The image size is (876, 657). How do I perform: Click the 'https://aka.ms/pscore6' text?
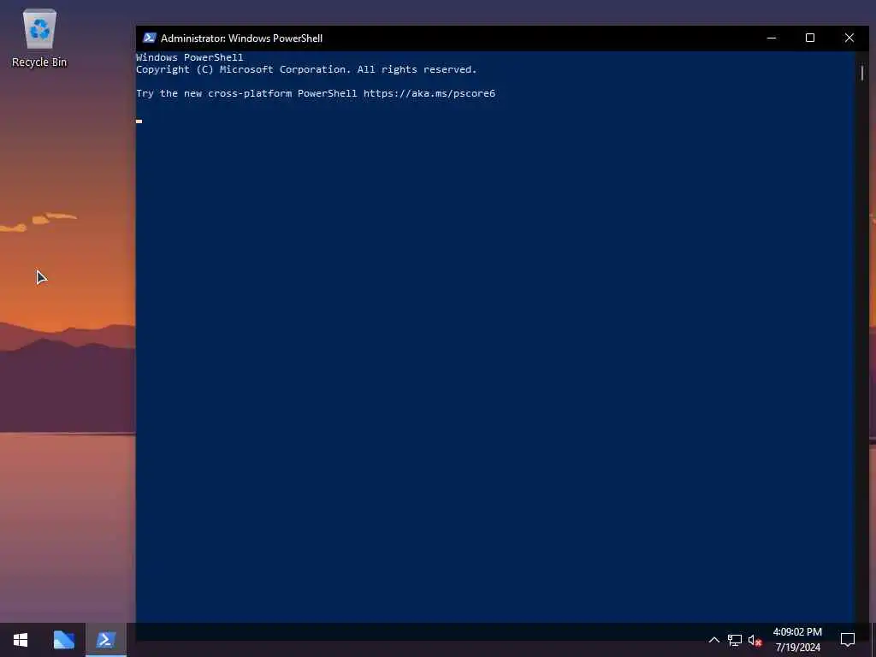429,93
